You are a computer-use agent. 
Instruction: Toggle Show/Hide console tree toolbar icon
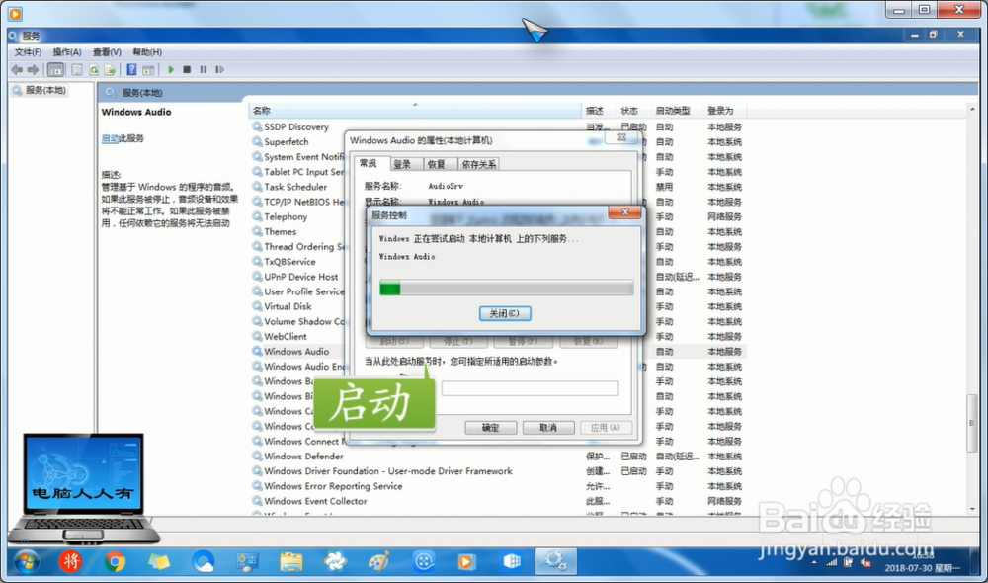(x=55, y=70)
